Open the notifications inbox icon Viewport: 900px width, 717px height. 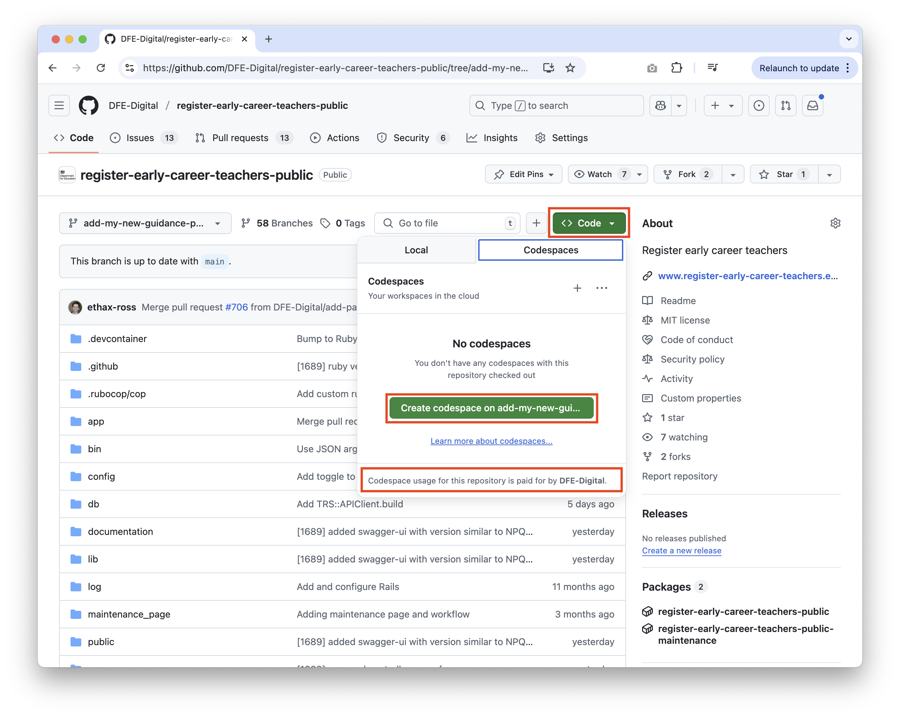pyautogui.click(x=812, y=105)
